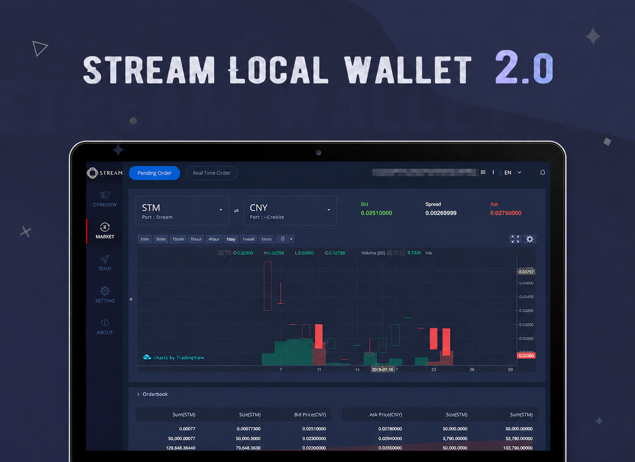The height and width of the screenshot is (462, 635).
Task: Open the Send section in the sidebar
Action: point(105,263)
